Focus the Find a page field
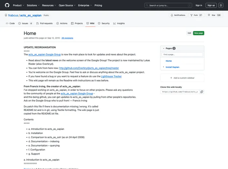The height and width of the screenshot is (169, 228). (182, 54)
